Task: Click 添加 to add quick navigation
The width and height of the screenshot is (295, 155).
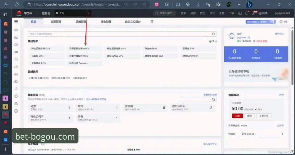Action: coord(213,41)
